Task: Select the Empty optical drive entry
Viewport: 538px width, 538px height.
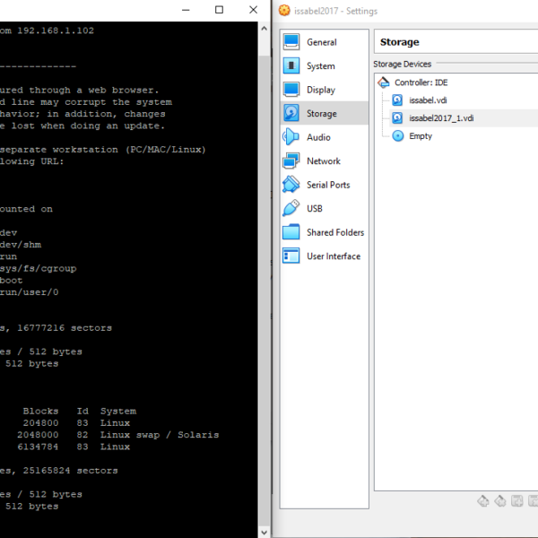Action: (420, 136)
